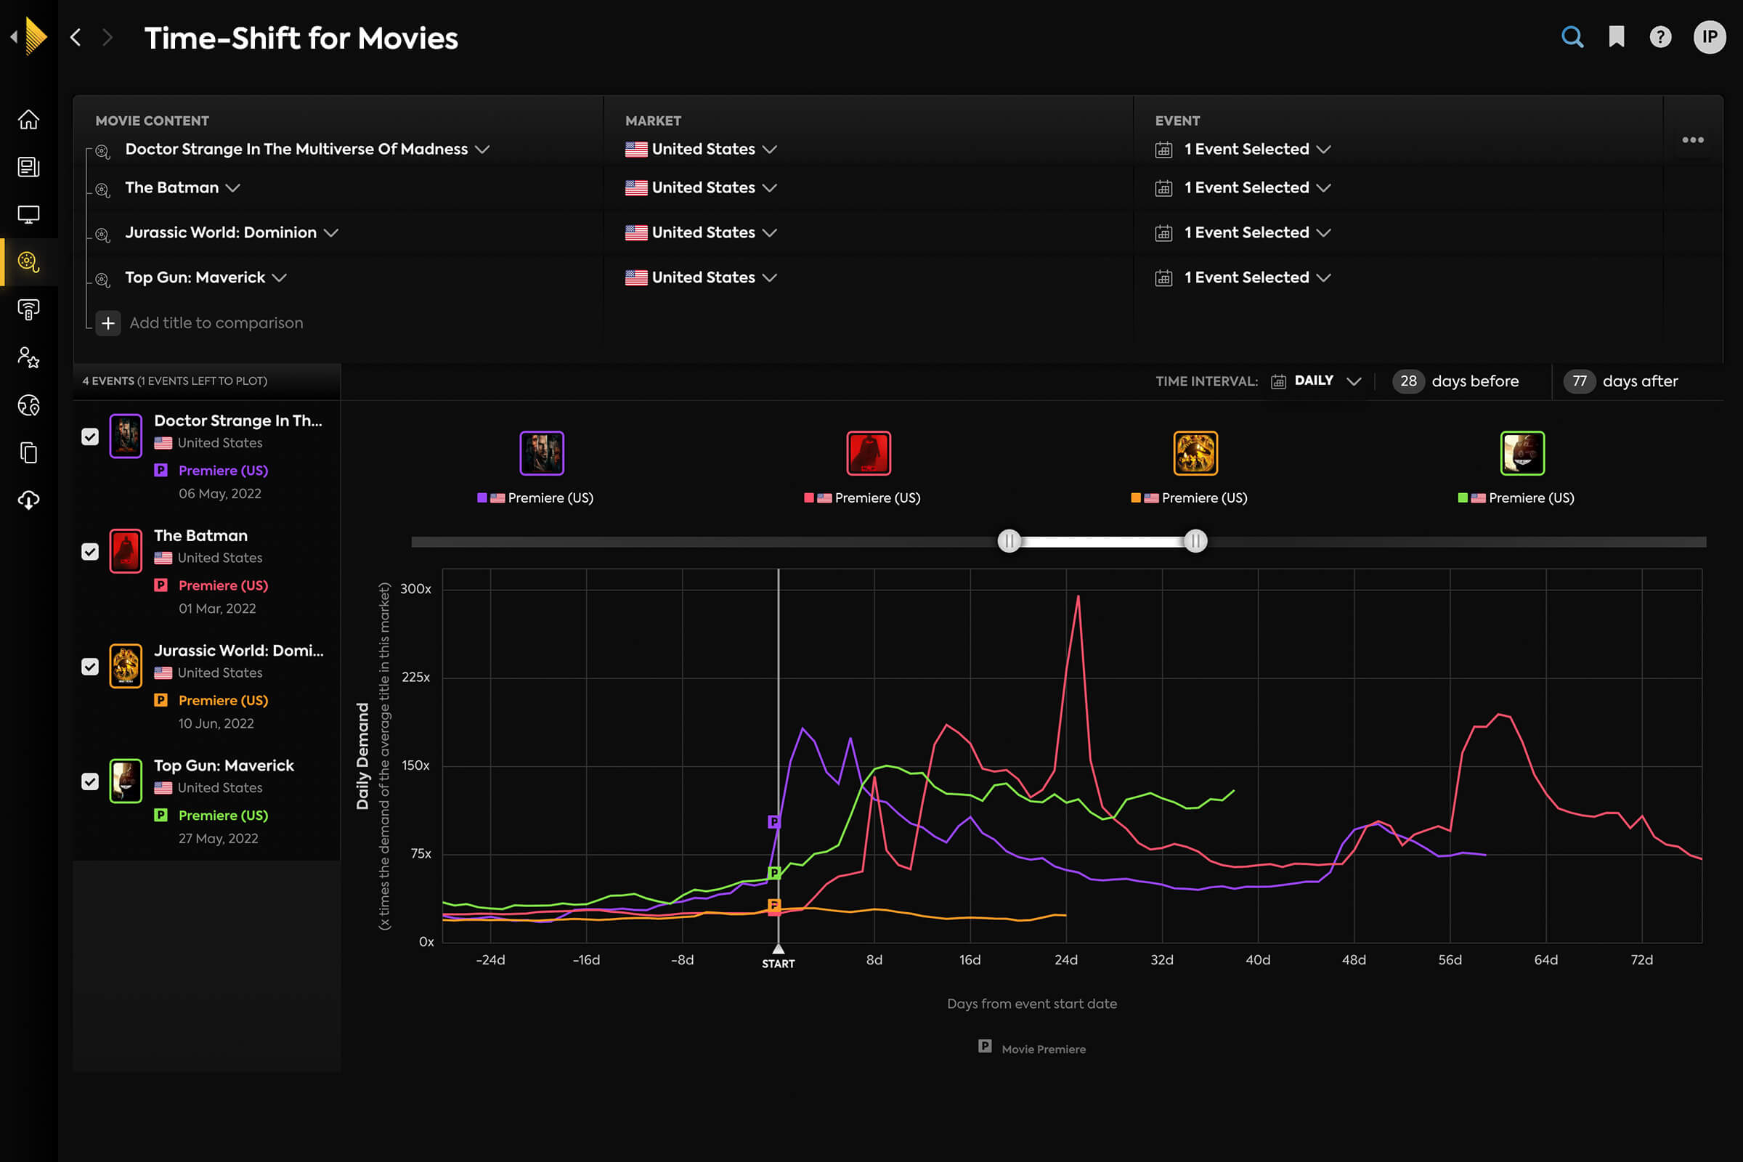Open the TV monitor sidebar icon
Viewport: 1743px width, 1162px height.
28,215
